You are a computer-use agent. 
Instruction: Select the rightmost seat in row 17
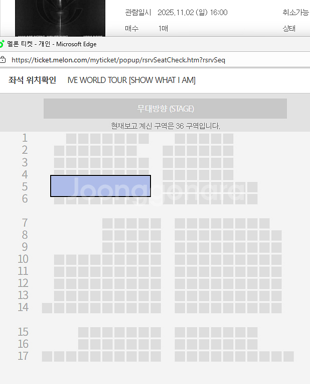coord(288,356)
